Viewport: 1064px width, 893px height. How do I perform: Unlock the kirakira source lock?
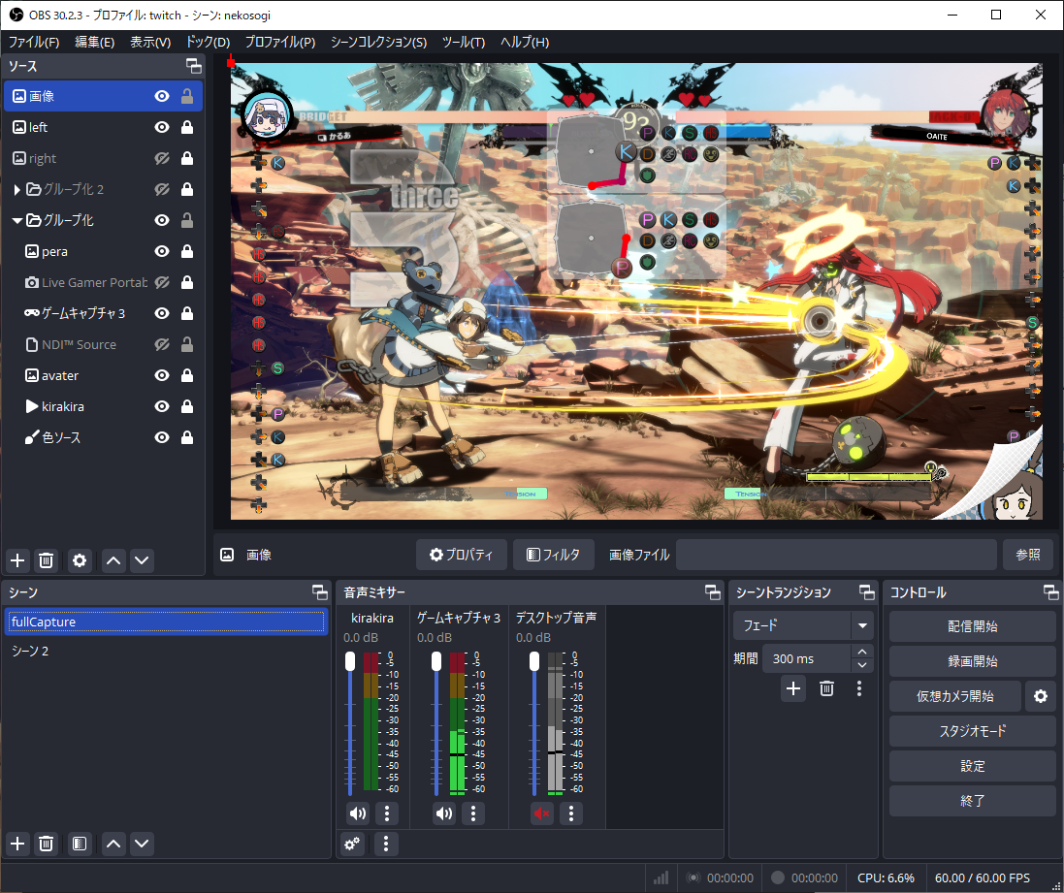(x=186, y=406)
